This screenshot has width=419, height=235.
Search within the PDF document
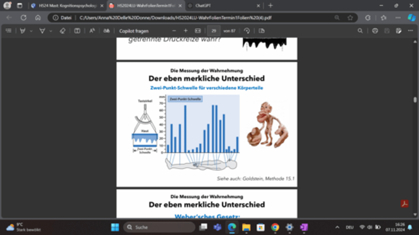pos(360,31)
